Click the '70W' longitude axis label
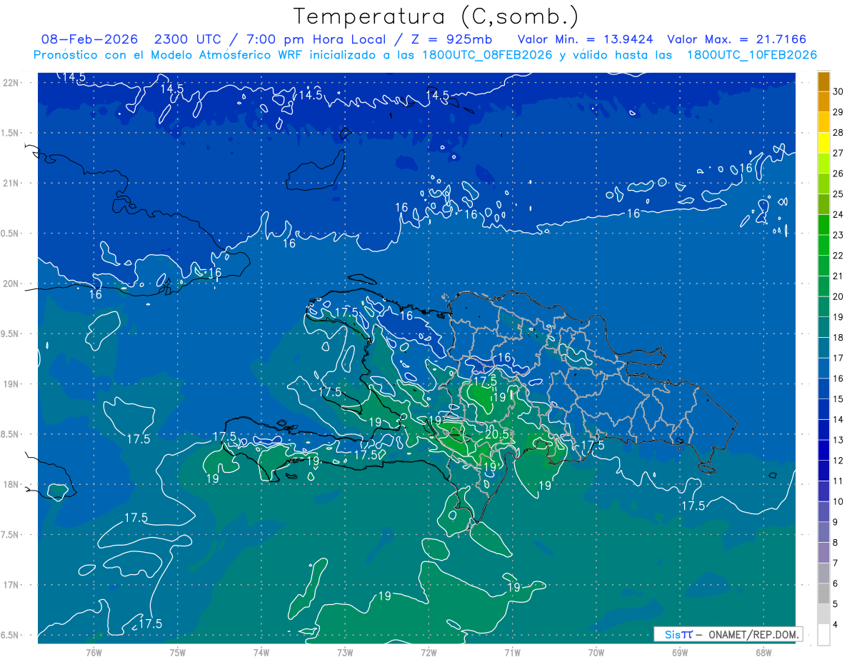The width and height of the screenshot is (857, 662). tap(596, 653)
